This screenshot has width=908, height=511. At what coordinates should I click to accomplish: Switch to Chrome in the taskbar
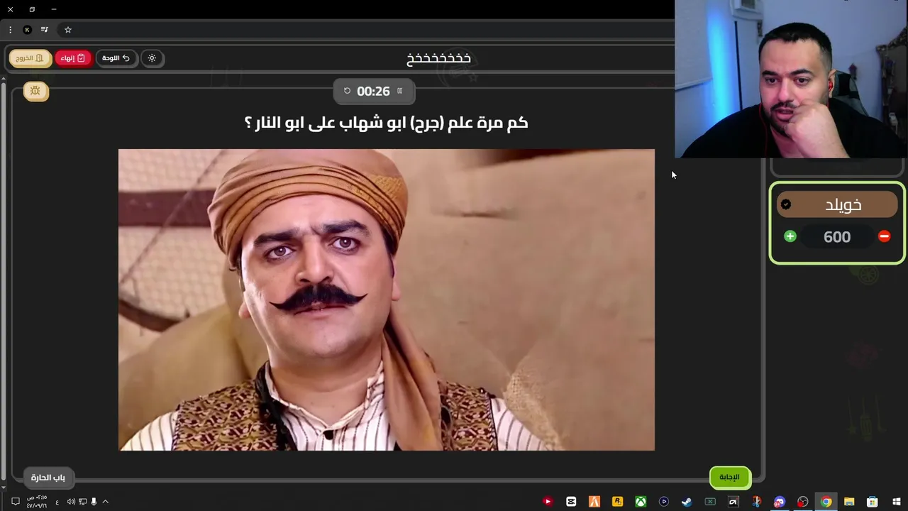pyautogui.click(x=826, y=502)
